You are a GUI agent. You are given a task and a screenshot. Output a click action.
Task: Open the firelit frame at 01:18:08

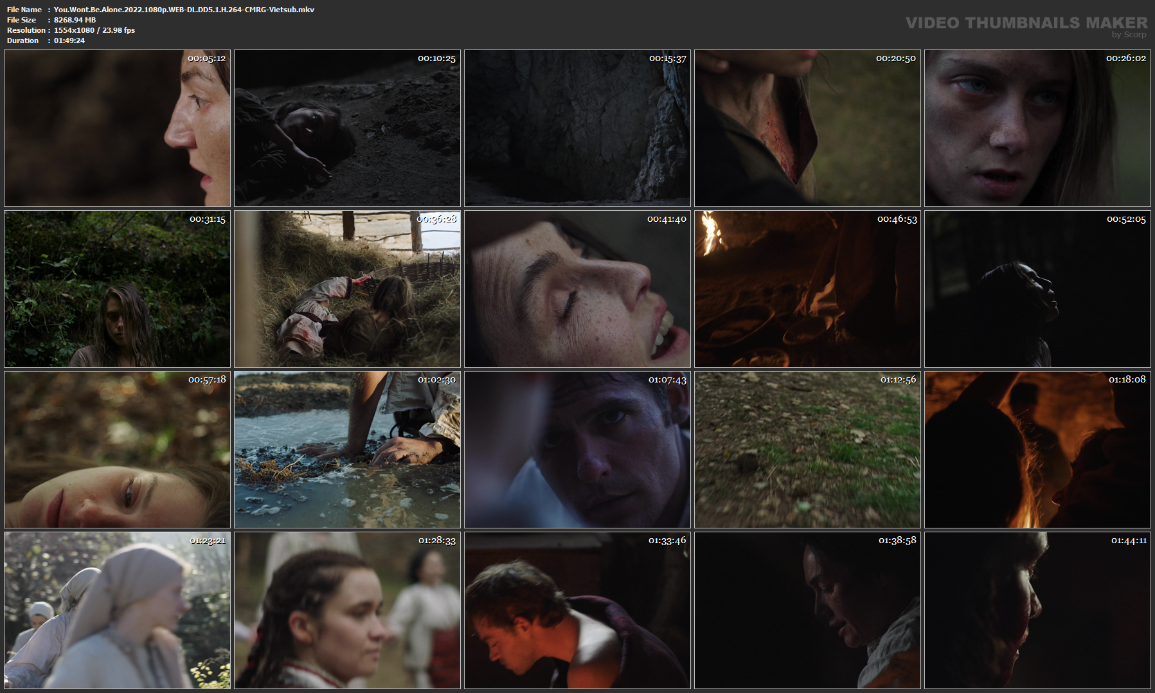[x=1037, y=449]
